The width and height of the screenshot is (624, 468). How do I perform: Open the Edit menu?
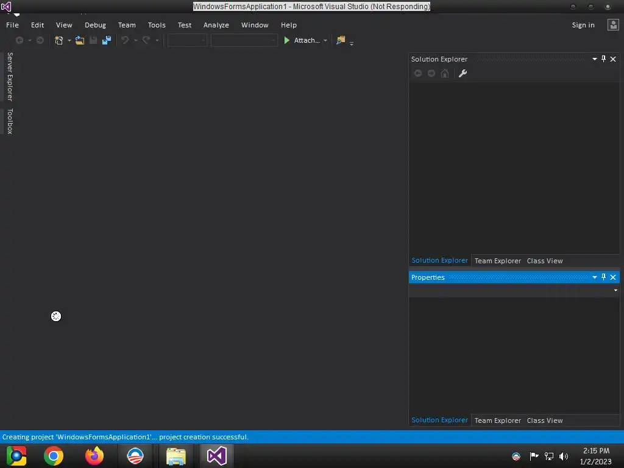37,25
